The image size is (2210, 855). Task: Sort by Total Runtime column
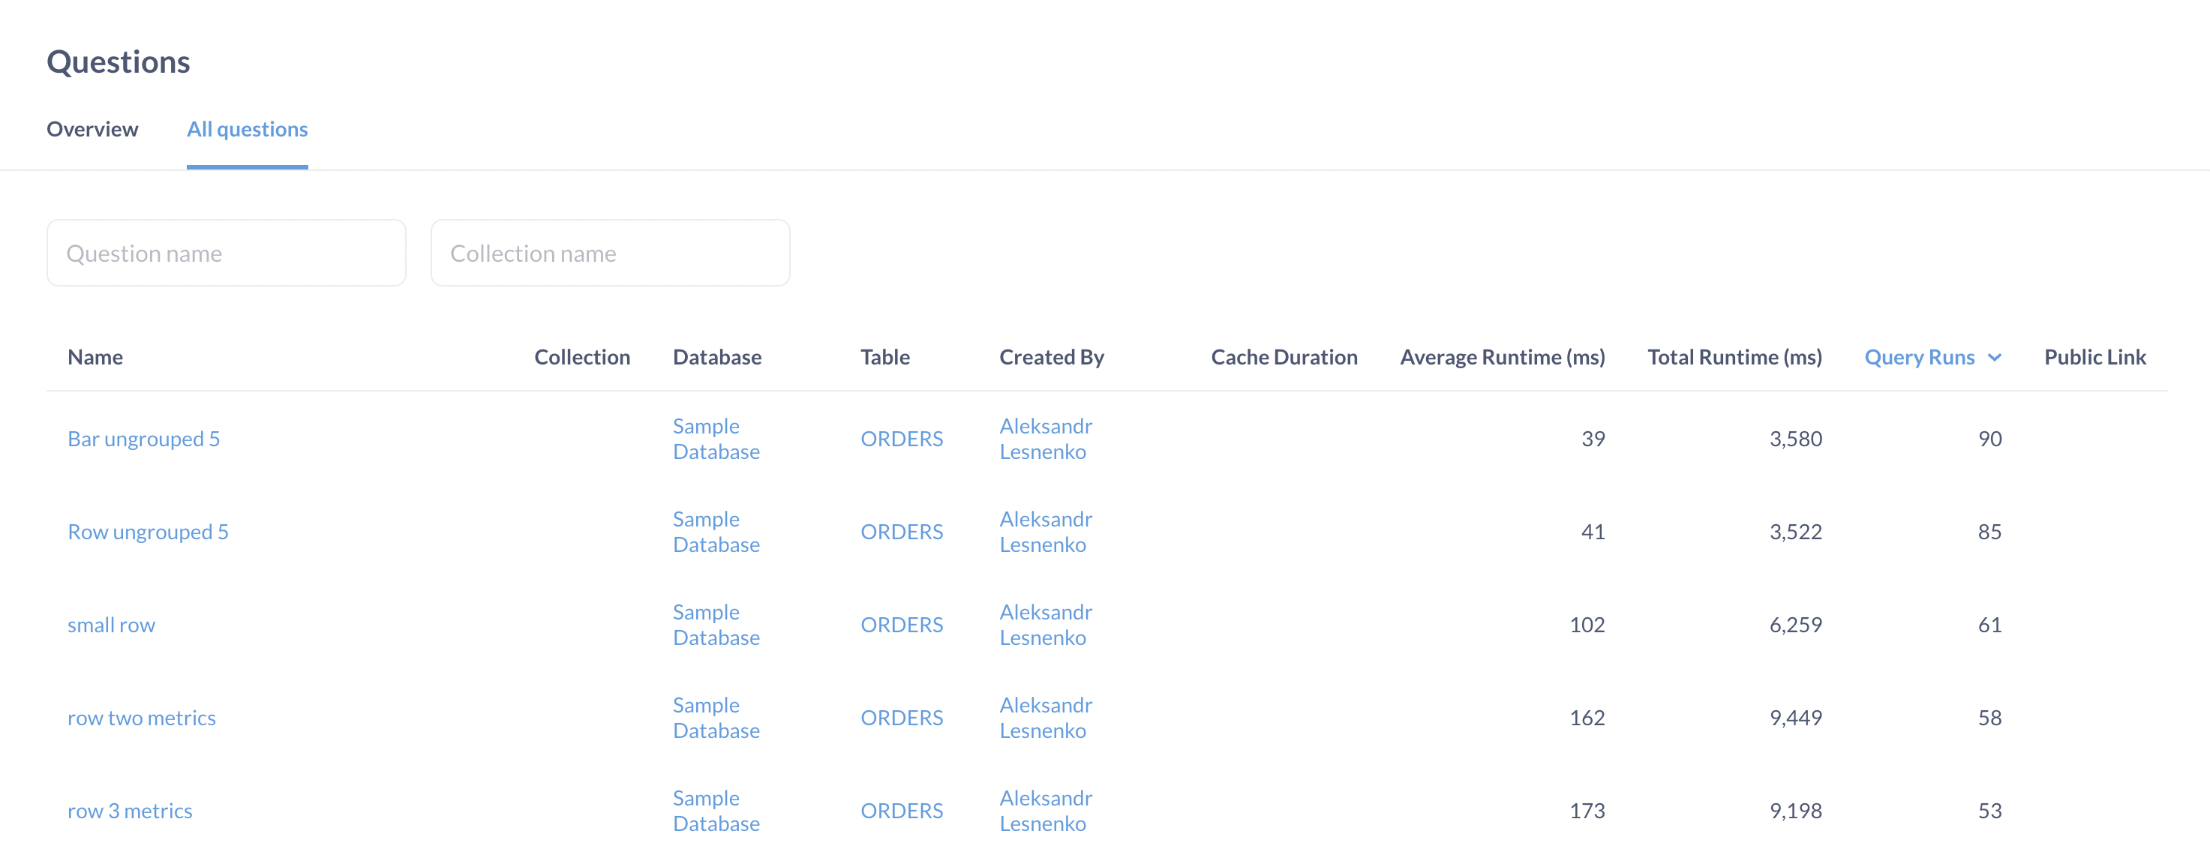pos(1734,357)
